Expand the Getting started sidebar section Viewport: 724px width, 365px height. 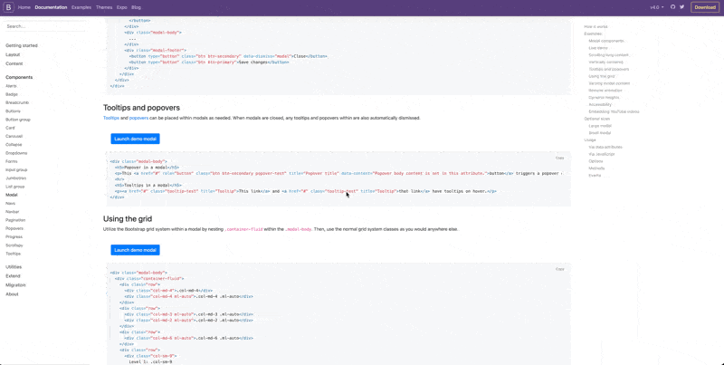point(22,45)
